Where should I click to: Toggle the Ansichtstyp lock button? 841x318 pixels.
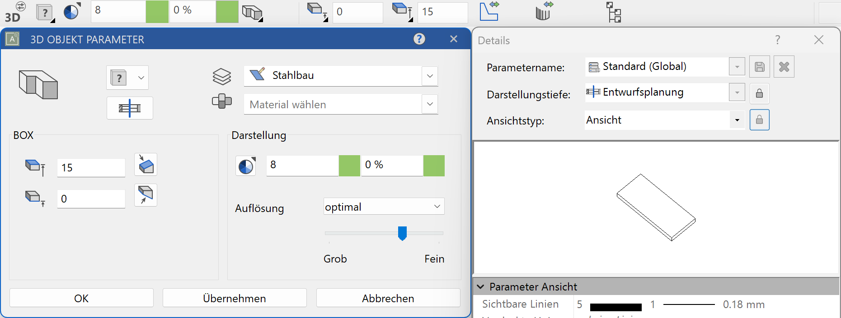pyautogui.click(x=759, y=120)
